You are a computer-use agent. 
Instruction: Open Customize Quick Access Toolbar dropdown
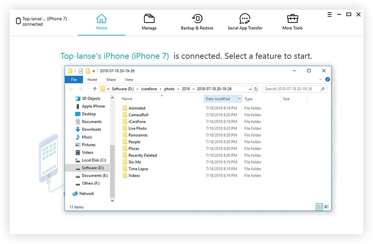[x=94, y=71]
